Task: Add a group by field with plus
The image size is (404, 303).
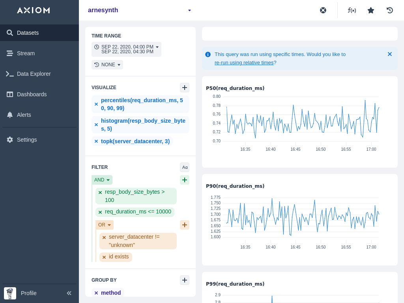Action: pos(185,280)
